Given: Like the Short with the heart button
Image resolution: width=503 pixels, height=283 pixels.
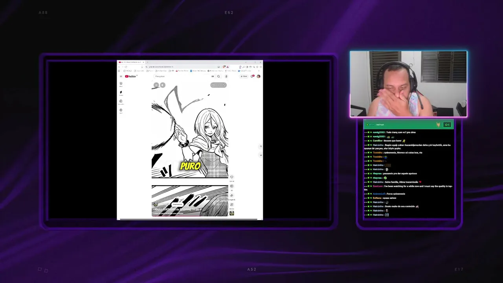Looking at the screenshot, I should [x=231, y=177].
